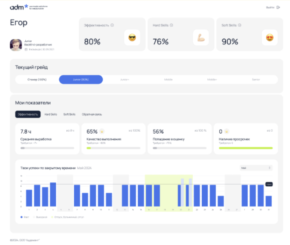Image resolution: width=290 pixels, height=245 pixels.
Task: Switch to the Hard Skills tab
Action: coord(51,114)
